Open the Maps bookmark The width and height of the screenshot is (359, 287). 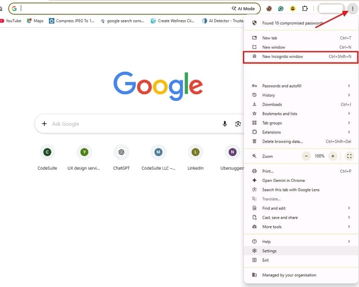point(35,21)
